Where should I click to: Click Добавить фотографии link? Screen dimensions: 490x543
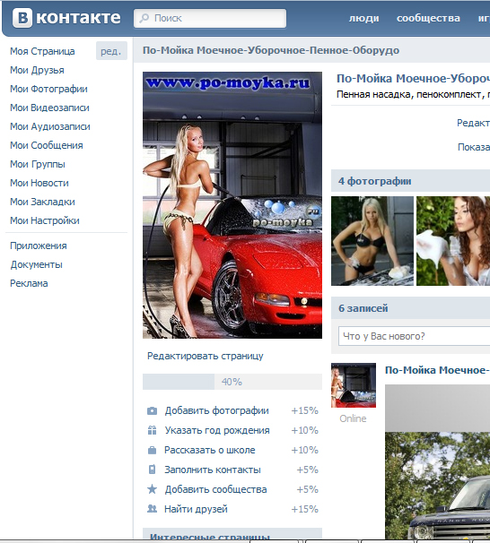tap(217, 410)
